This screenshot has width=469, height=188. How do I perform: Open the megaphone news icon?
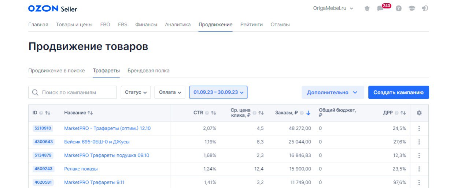[x=425, y=8]
